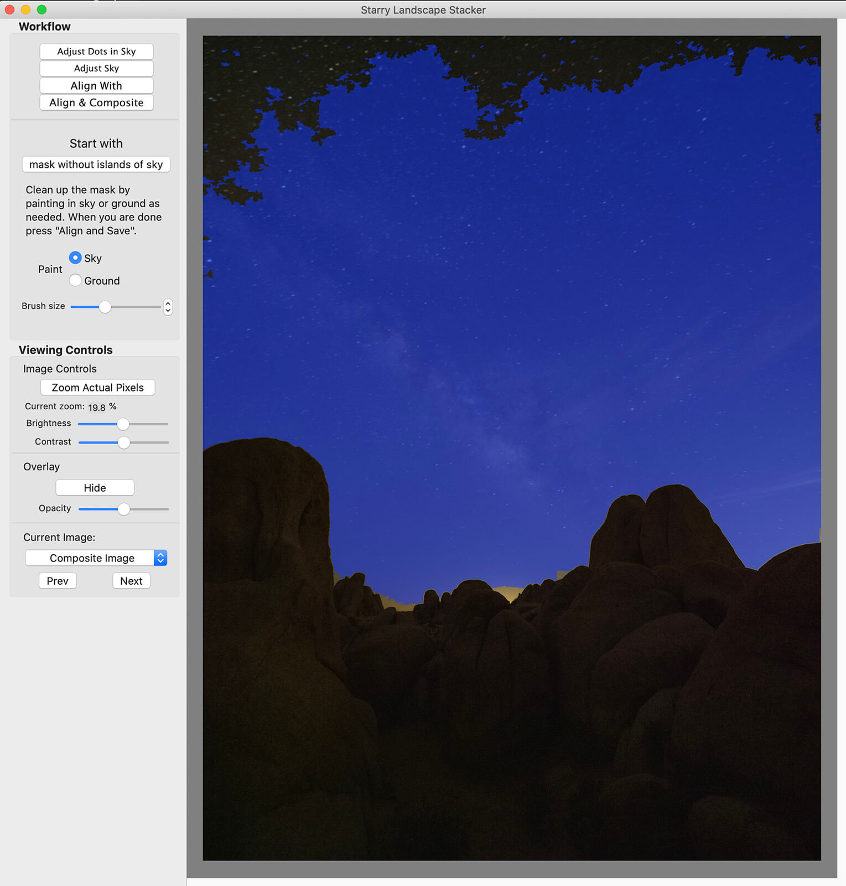Select the Align With workflow step
Image resolution: width=846 pixels, height=886 pixels.
[96, 86]
